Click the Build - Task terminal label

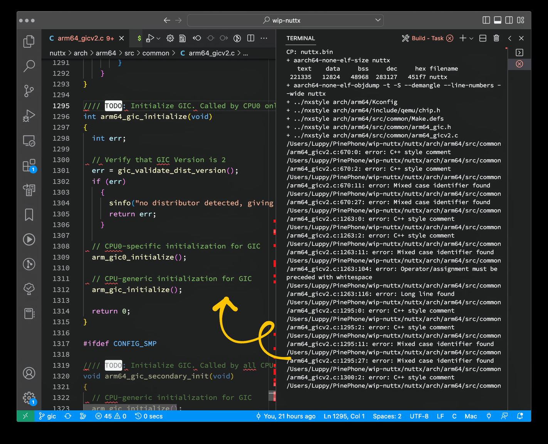click(x=427, y=38)
